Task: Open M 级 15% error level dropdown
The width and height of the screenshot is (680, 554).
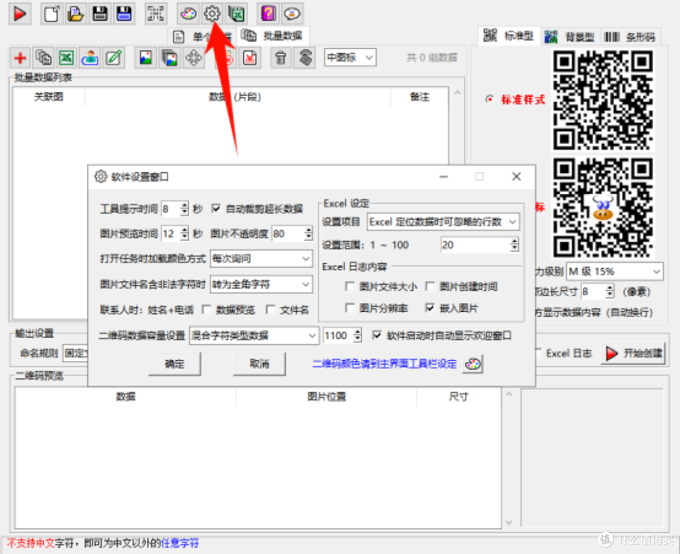Action: (615, 272)
